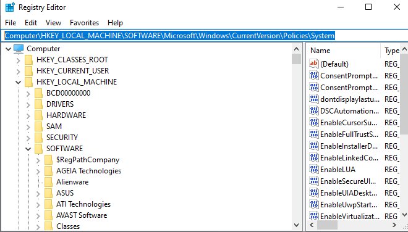Click the Registry Editor app icon in title bar
The height and width of the screenshot is (232, 408).
click(10, 7)
